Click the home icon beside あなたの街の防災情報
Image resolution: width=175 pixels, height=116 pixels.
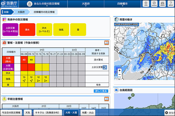click(x=29, y=4)
